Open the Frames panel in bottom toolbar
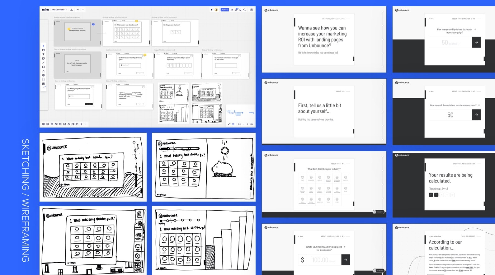This screenshot has width=495, height=275. coord(43,124)
